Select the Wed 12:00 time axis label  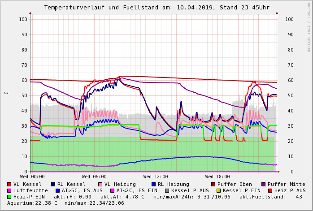(156, 177)
